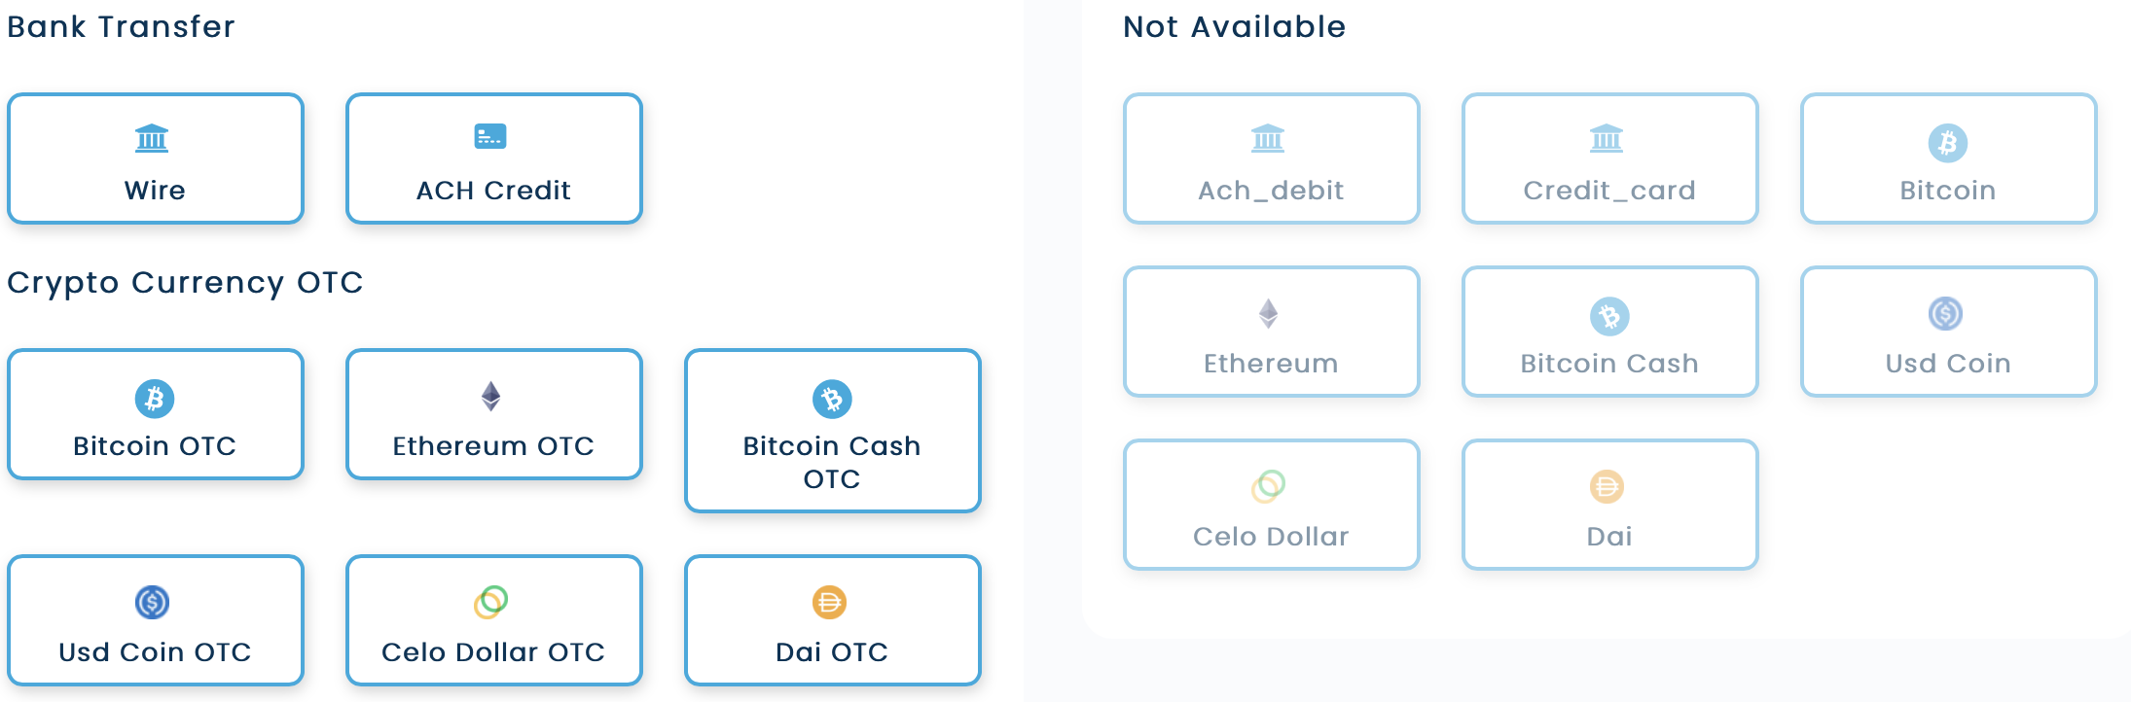Choose Ethereum OTC card

point(494,414)
